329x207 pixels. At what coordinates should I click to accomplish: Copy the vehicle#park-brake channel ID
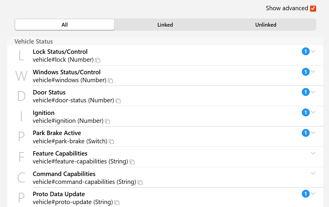click(111, 142)
